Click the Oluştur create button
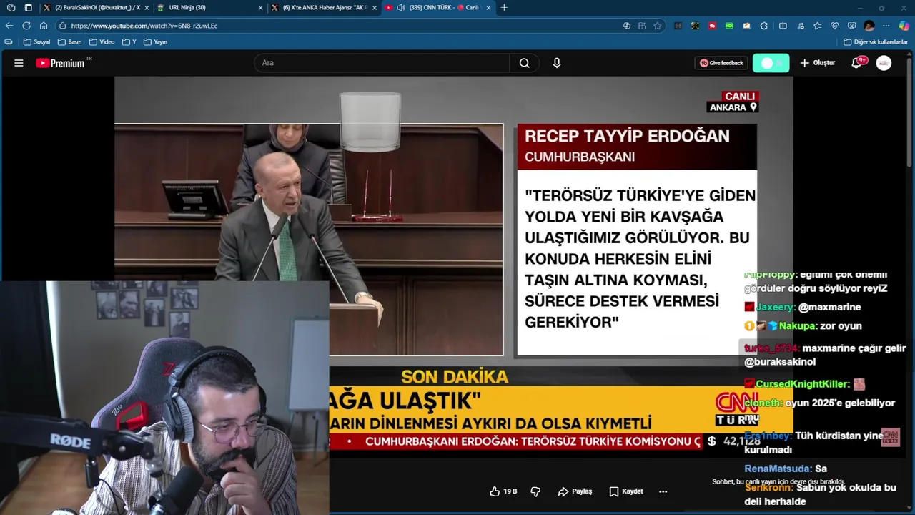 pos(817,63)
